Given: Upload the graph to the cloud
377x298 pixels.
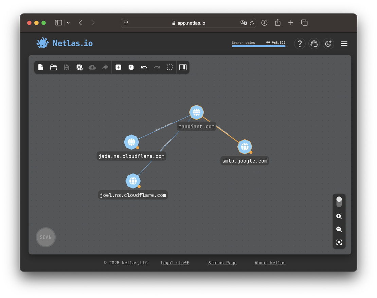Looking at the screenshot, I should tap(92, 67).
